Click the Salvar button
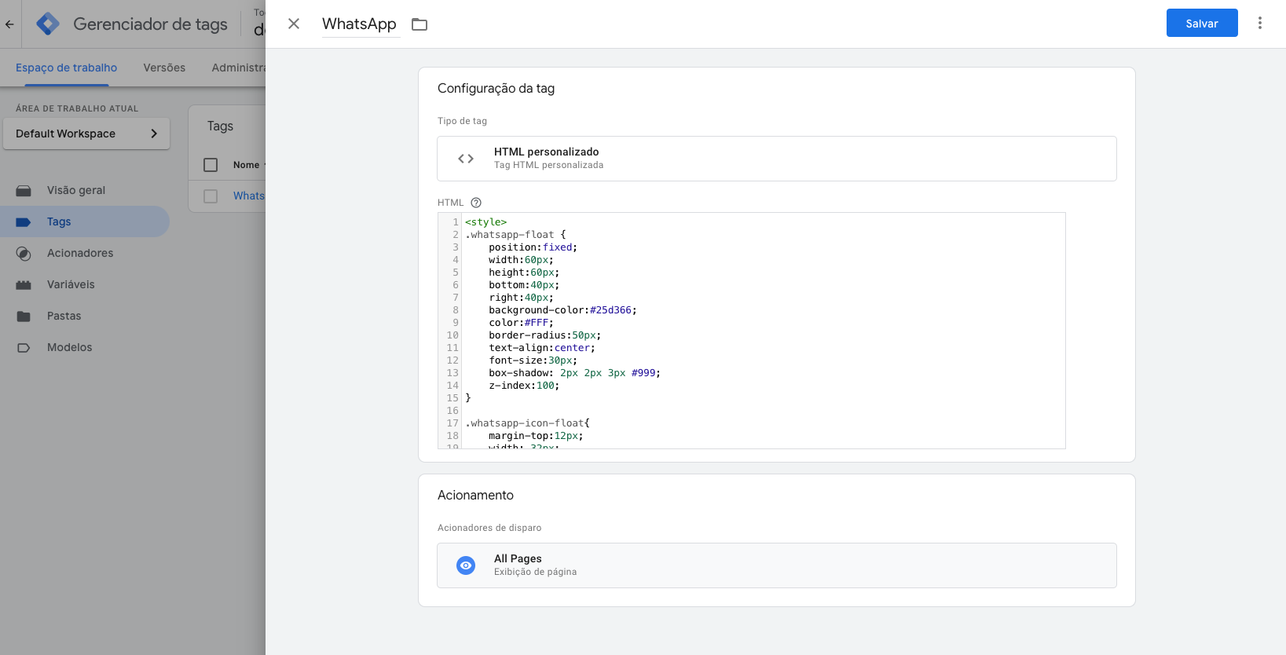 tap(1201, 24)
